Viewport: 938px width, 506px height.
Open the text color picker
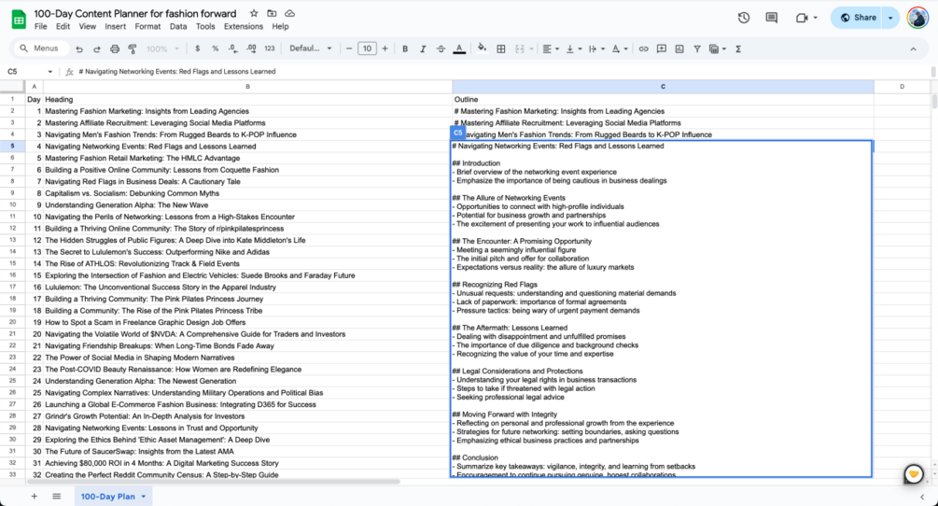(459, 49)
